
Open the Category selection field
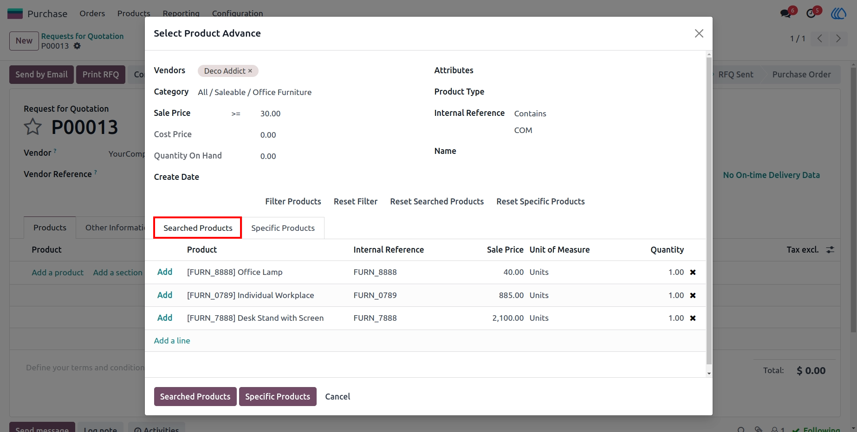click(254, 92)
